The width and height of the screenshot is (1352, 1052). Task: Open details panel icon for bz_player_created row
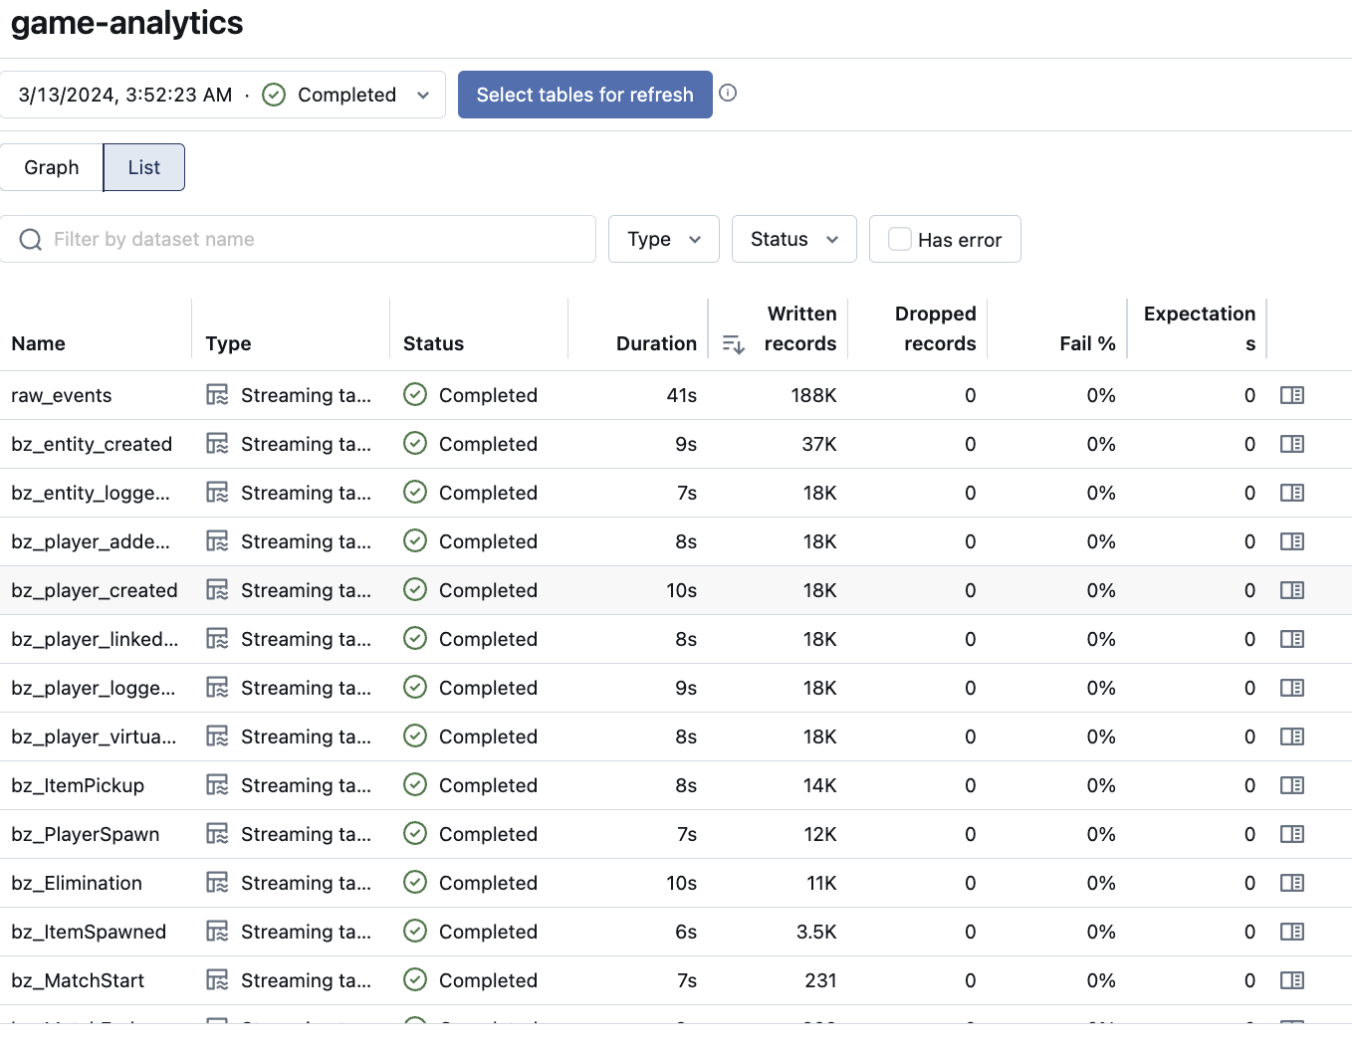click(x=1291, y=590)
